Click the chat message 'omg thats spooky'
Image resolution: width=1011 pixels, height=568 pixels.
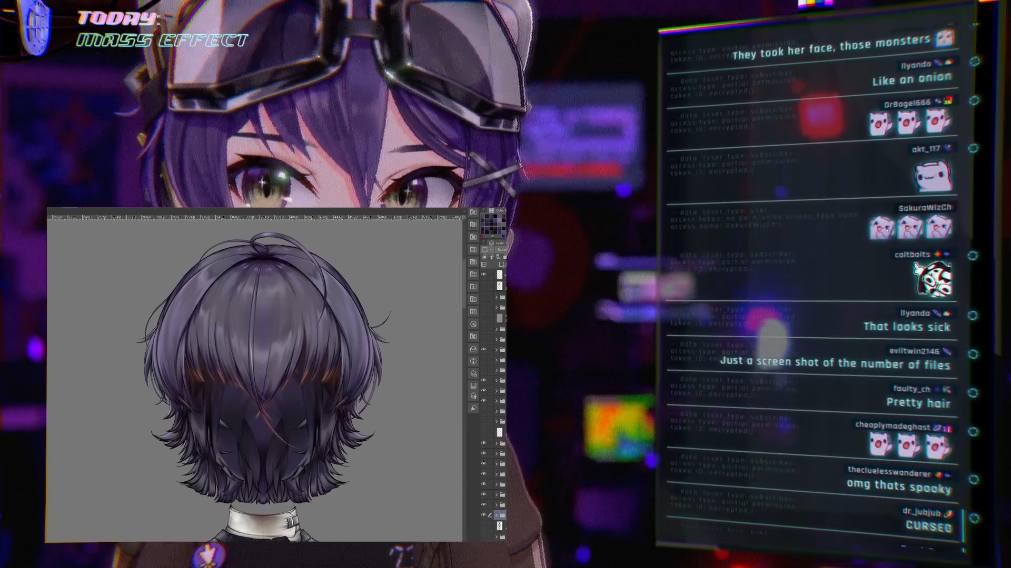(899, 486)
